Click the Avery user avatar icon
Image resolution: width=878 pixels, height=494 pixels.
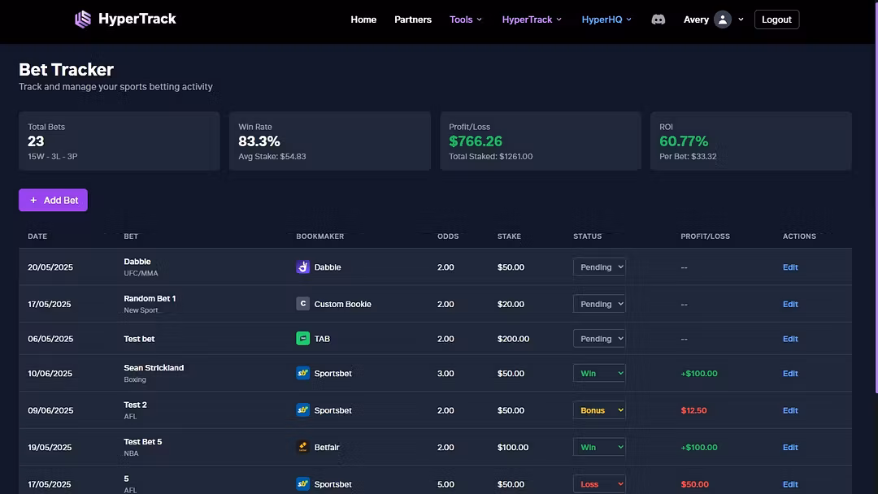point(723,19)
